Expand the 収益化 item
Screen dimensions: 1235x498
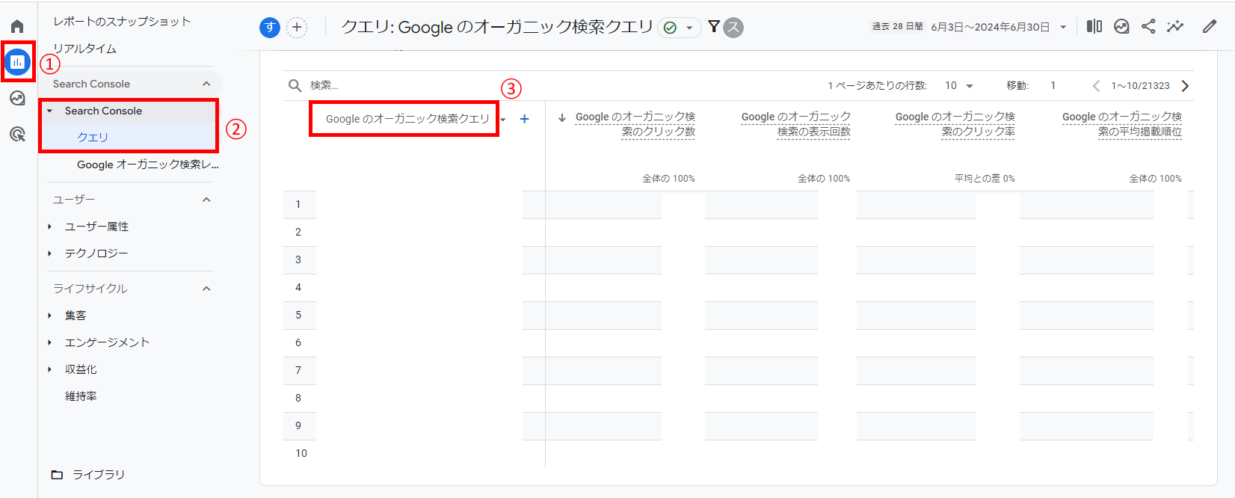(x=49, y=369)
